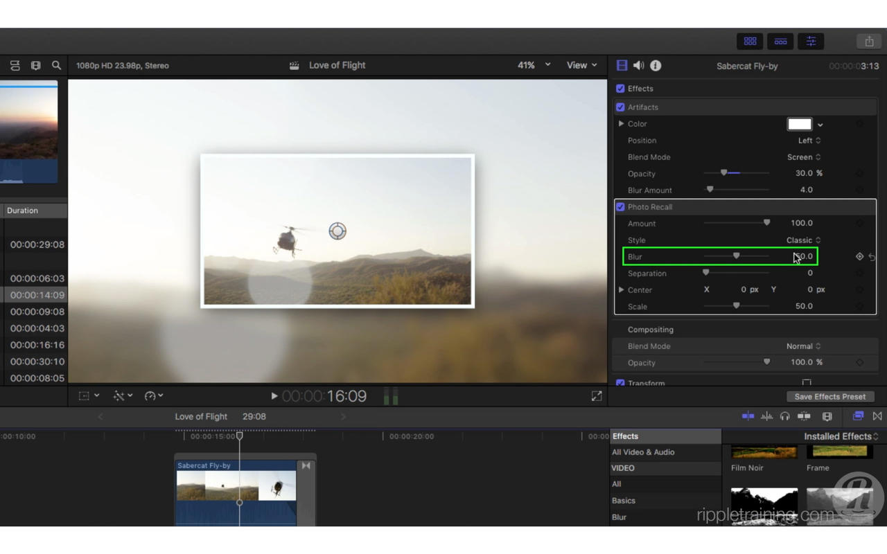
Task: Click the white Color swatch
Action: coord(799,124)
